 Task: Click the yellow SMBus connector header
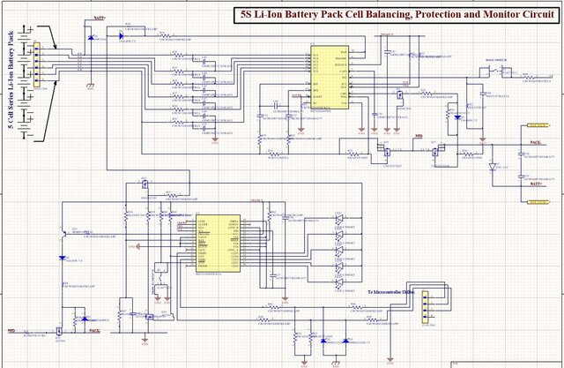[x=425, y=307]
